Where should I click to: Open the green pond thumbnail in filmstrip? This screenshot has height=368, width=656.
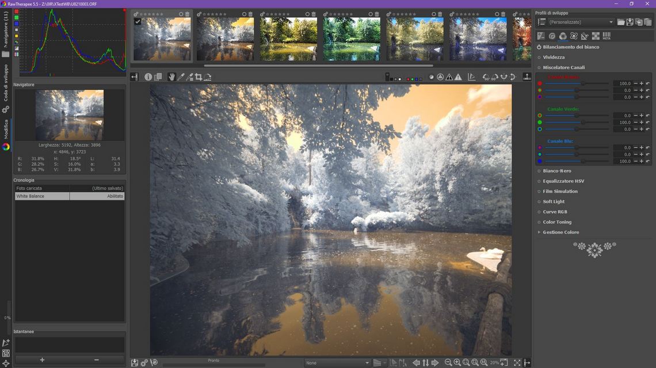(352, 39)
